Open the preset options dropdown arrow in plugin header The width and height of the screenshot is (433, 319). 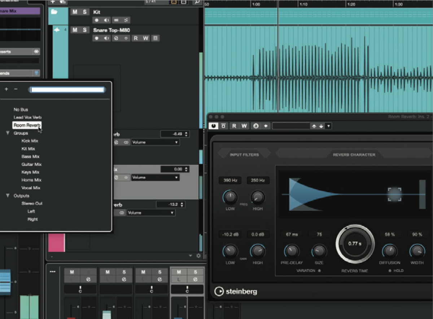point(328,126)
